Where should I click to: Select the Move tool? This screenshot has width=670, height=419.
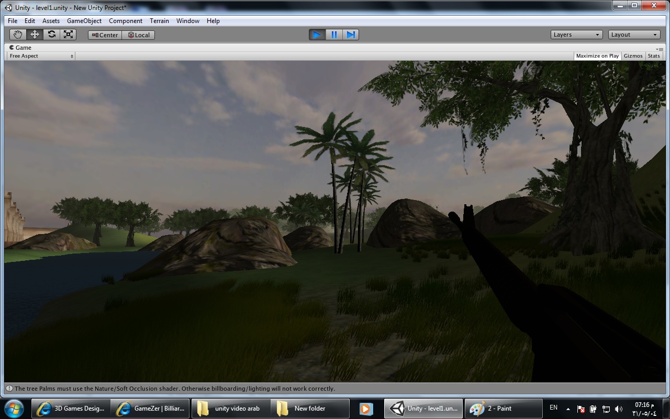coord(35,35)
